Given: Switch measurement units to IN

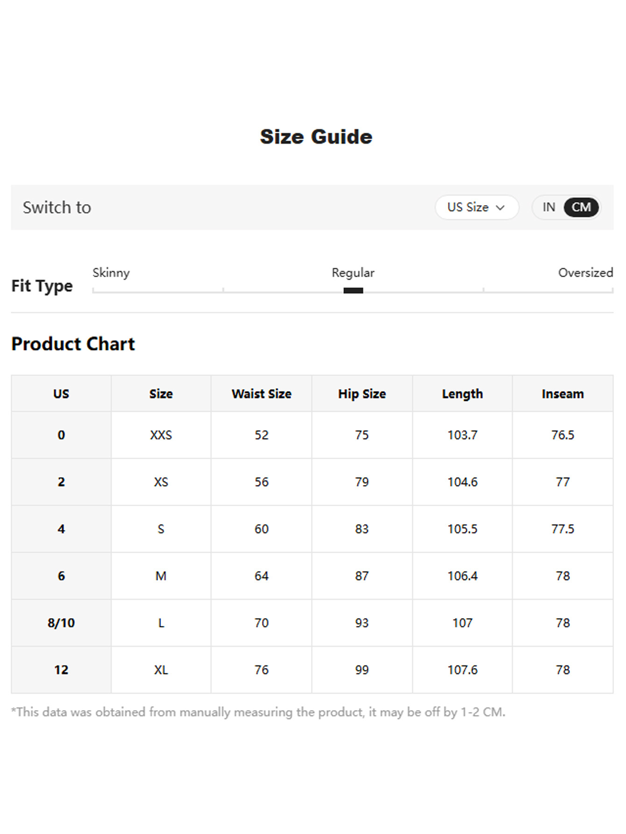Looking at the screenshot, I should click(549, 207).
